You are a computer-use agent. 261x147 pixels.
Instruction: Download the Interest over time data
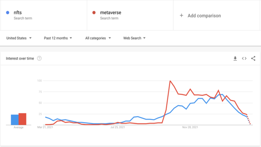pos(235,59)
